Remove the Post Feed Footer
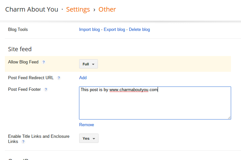This screenshot has width=241, height=160. 87,125
